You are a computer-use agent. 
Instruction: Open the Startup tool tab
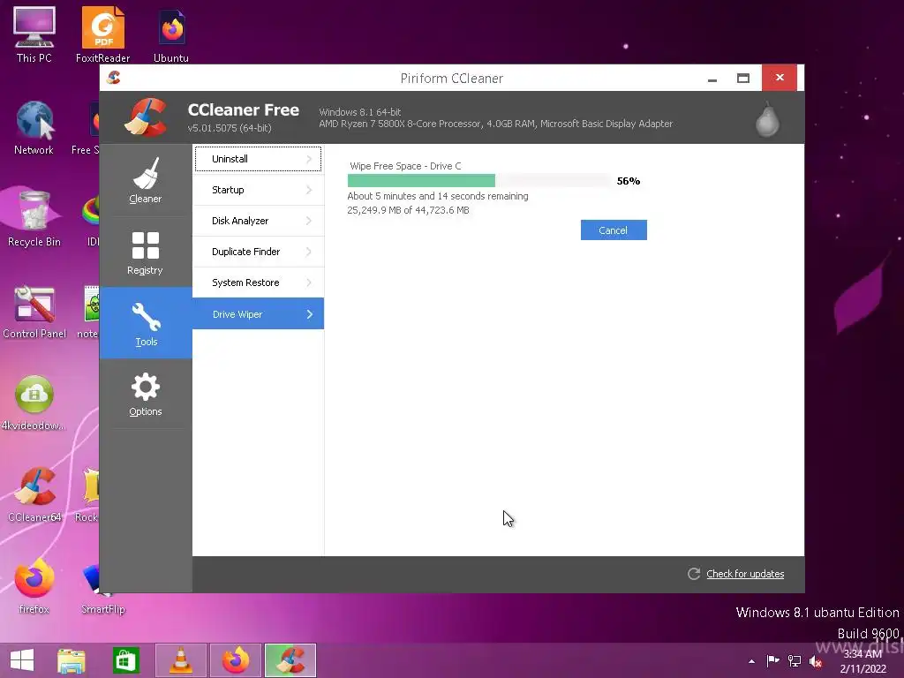pyautogui.click(x=259, y=190)
